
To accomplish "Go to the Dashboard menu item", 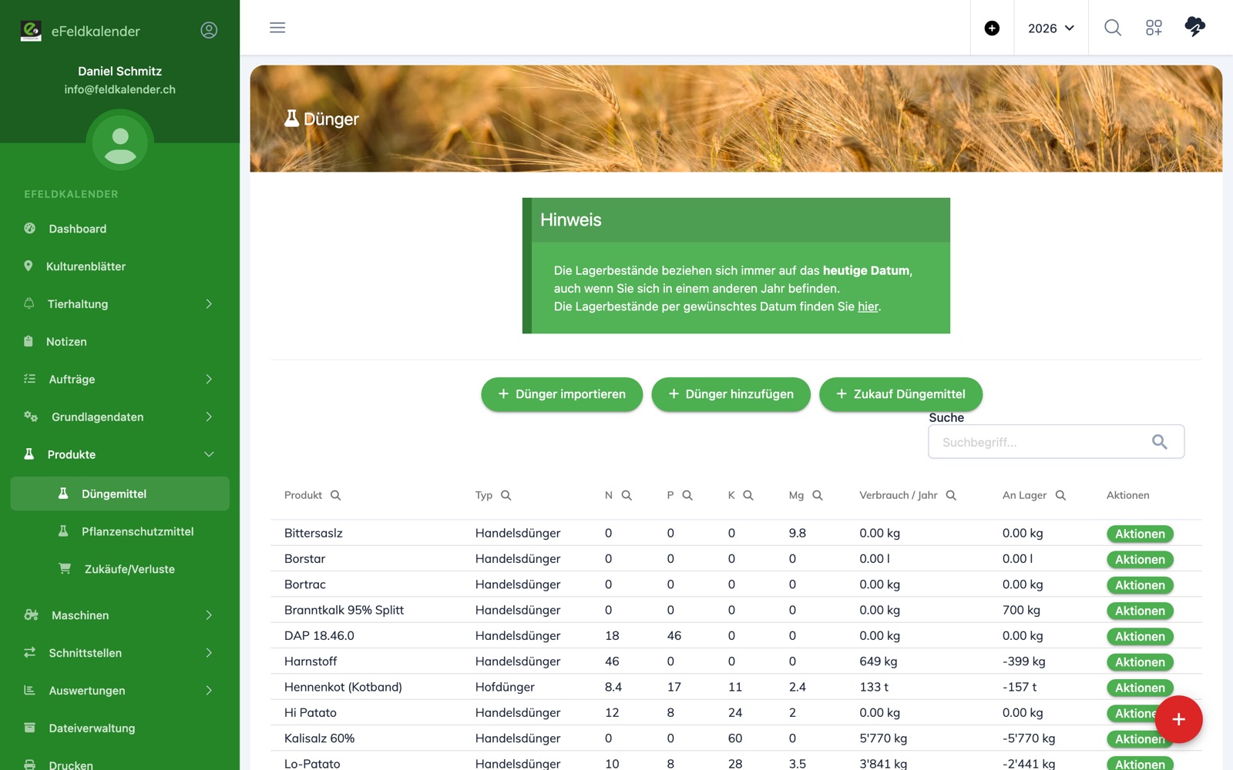I will click(120, 229).
